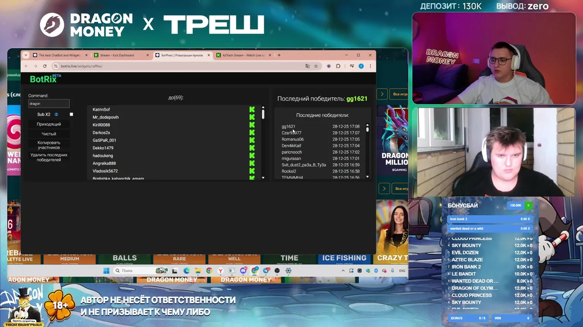
Task: Select recent winner Den4ikKaif
Action: [291, 146]
